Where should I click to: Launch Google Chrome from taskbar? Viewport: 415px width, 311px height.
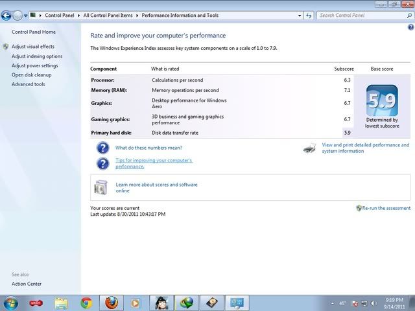86,303
